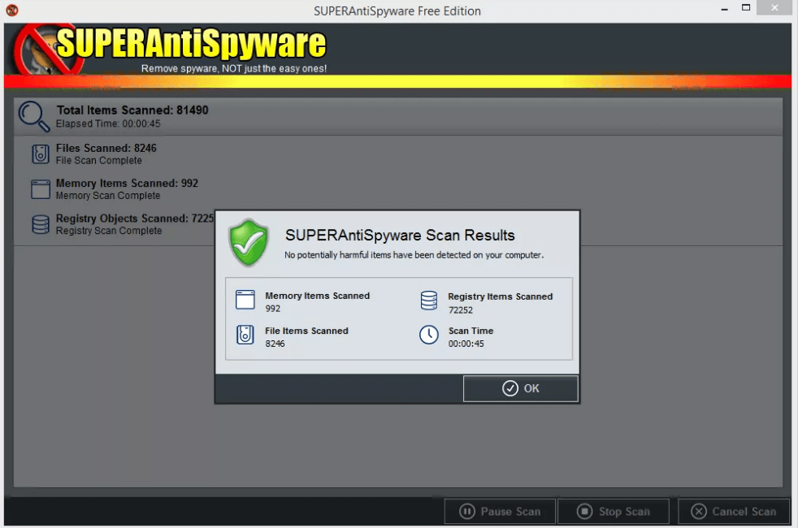This screenshot has height=528, width=798.
Task: Click the Registry Items Scanned stack icon in dialog
Action: [428, 300]
